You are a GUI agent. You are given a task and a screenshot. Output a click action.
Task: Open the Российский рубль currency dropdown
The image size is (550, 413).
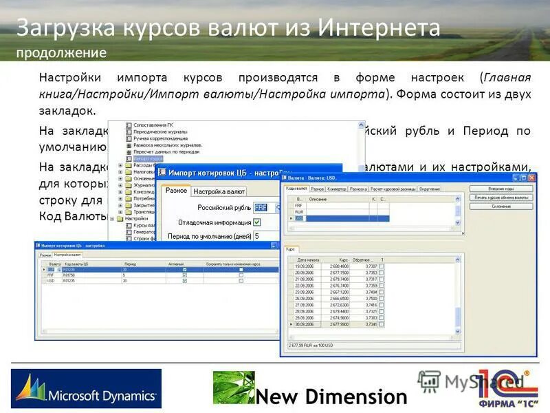(x=278, y=207)
